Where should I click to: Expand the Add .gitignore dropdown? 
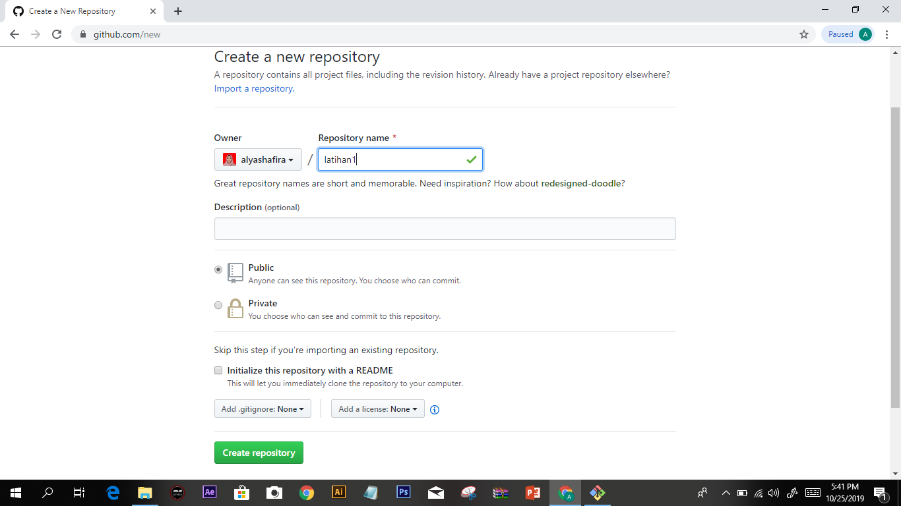click(x=263, y=409)
